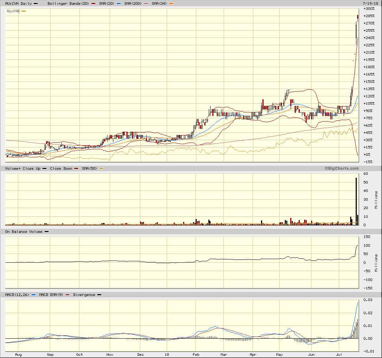The width and height of the screenshot is (382, 358).
Task: Click the '18' year marker on time axis
Action: point(167,355)
